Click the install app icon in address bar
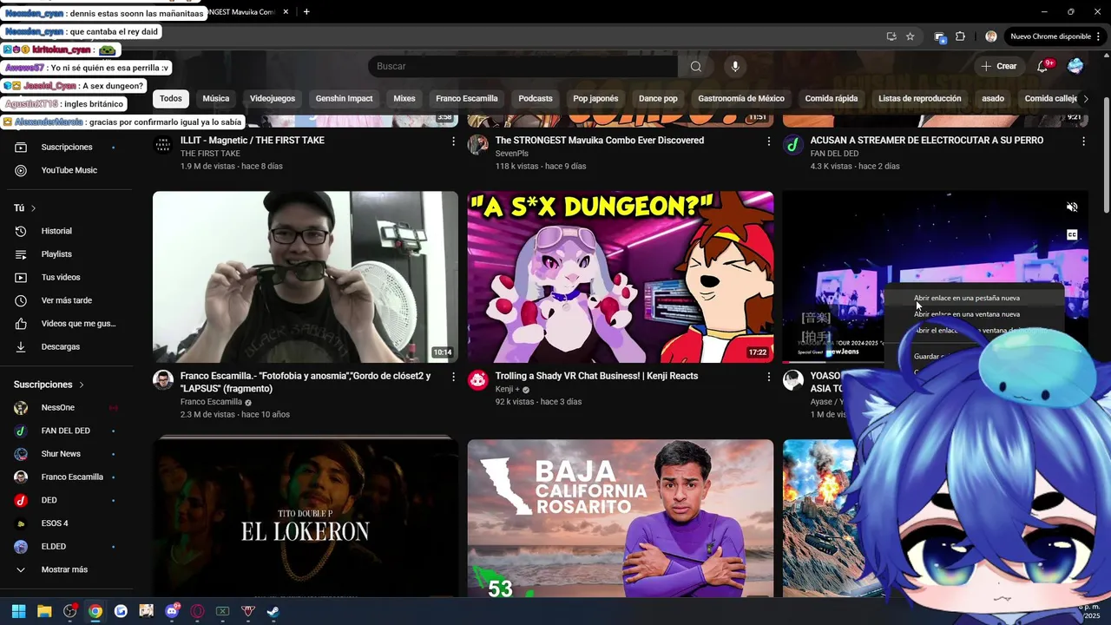The width and height of the screenshot is (1111, 625). click(891, 36)
